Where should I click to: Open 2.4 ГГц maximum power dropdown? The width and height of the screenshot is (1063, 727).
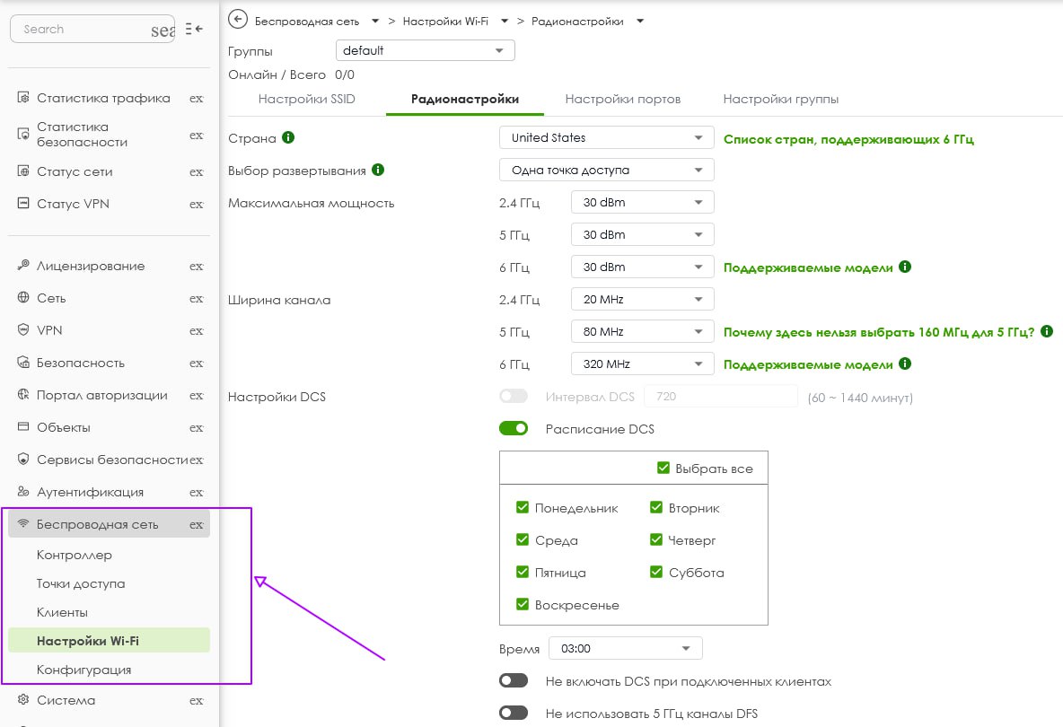point(643,202)
